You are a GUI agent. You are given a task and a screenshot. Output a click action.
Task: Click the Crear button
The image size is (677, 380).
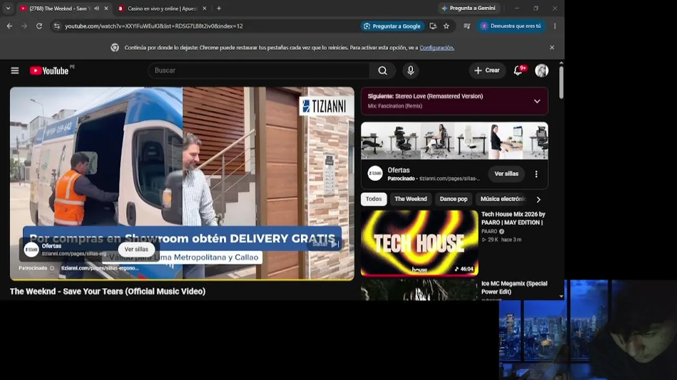pyautogui.click(x=487, y=71)
